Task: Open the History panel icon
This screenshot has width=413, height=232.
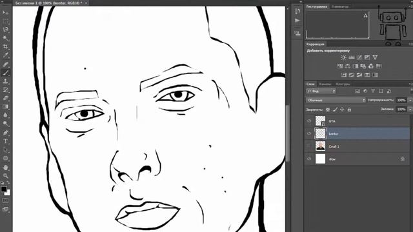Action: pos(297,12)
